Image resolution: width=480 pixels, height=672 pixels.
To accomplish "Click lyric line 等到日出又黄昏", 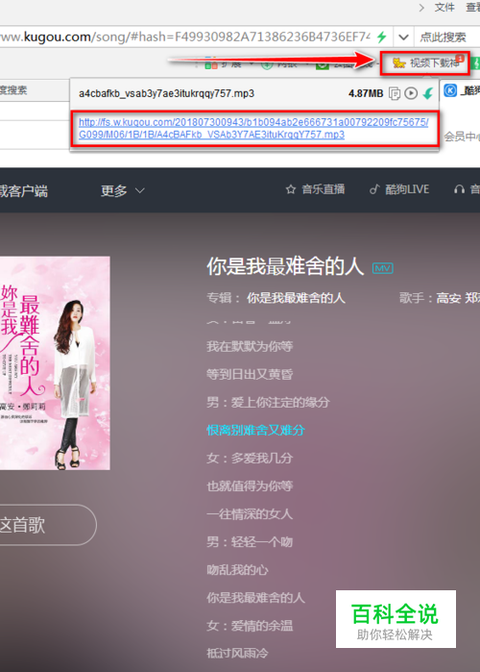I will [250, 374].
